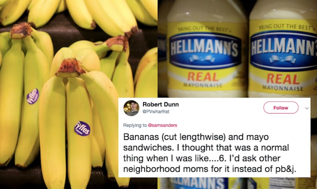Click the partial Hellmann's label below the tweet
The image size is (317, 189).
(x=197, y=183)
